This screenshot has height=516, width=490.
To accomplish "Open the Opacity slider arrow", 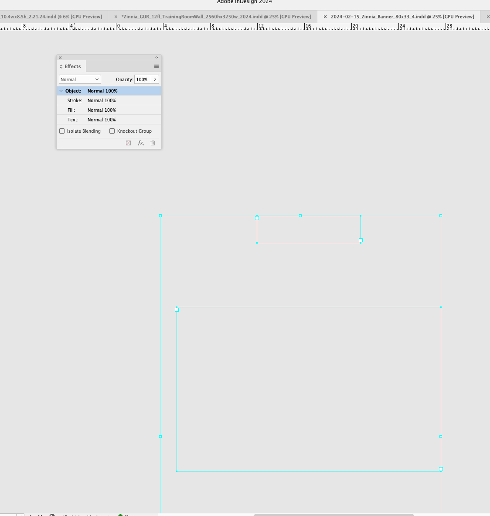I will 155,79.
